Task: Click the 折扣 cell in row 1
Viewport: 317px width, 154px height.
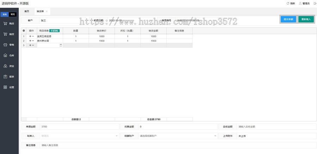Action: 128,36
